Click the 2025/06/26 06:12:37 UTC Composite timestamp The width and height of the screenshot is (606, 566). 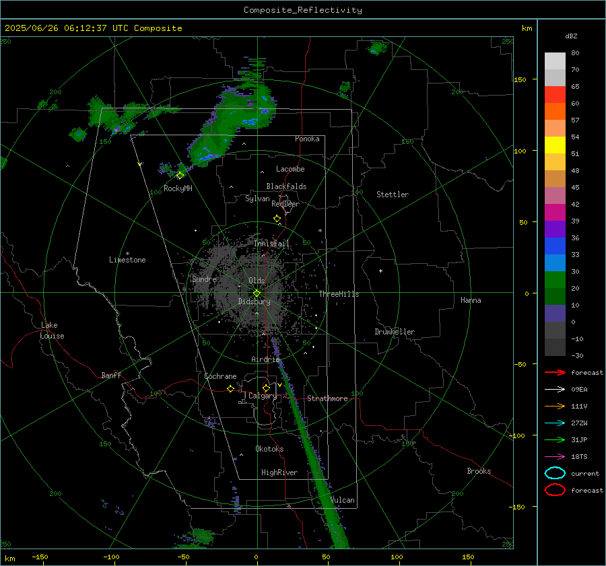[x=93, y=28]
